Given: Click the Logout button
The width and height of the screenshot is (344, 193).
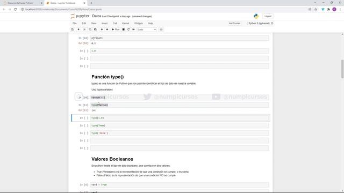Looking at the screenshot, I should 268,16.
